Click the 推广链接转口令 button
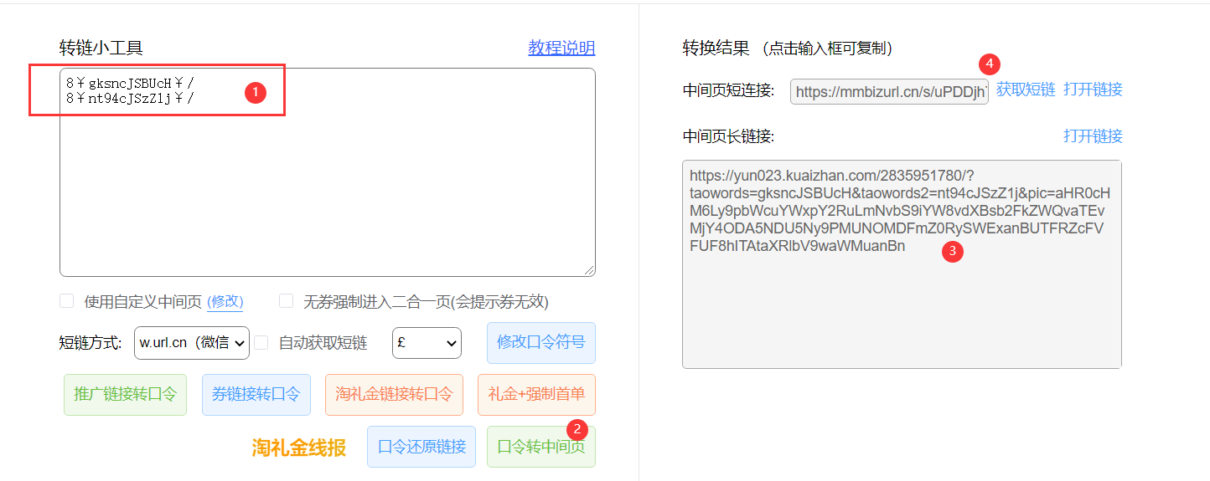 coord(125,395)
